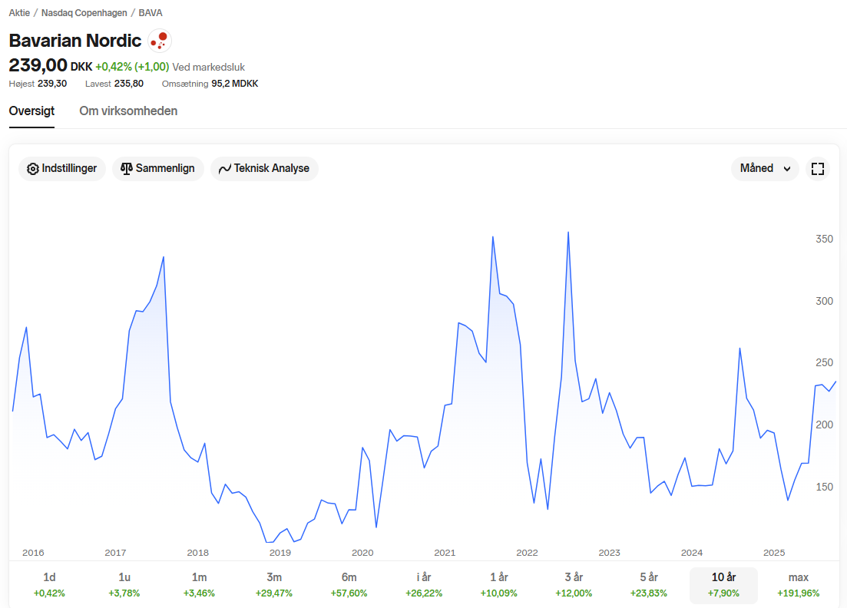
Task: Select the 3m time range
Action: 274,585
